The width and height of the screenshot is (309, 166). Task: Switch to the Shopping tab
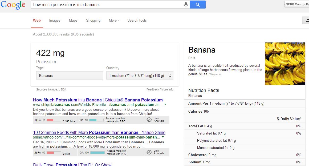tap(93, 20)
